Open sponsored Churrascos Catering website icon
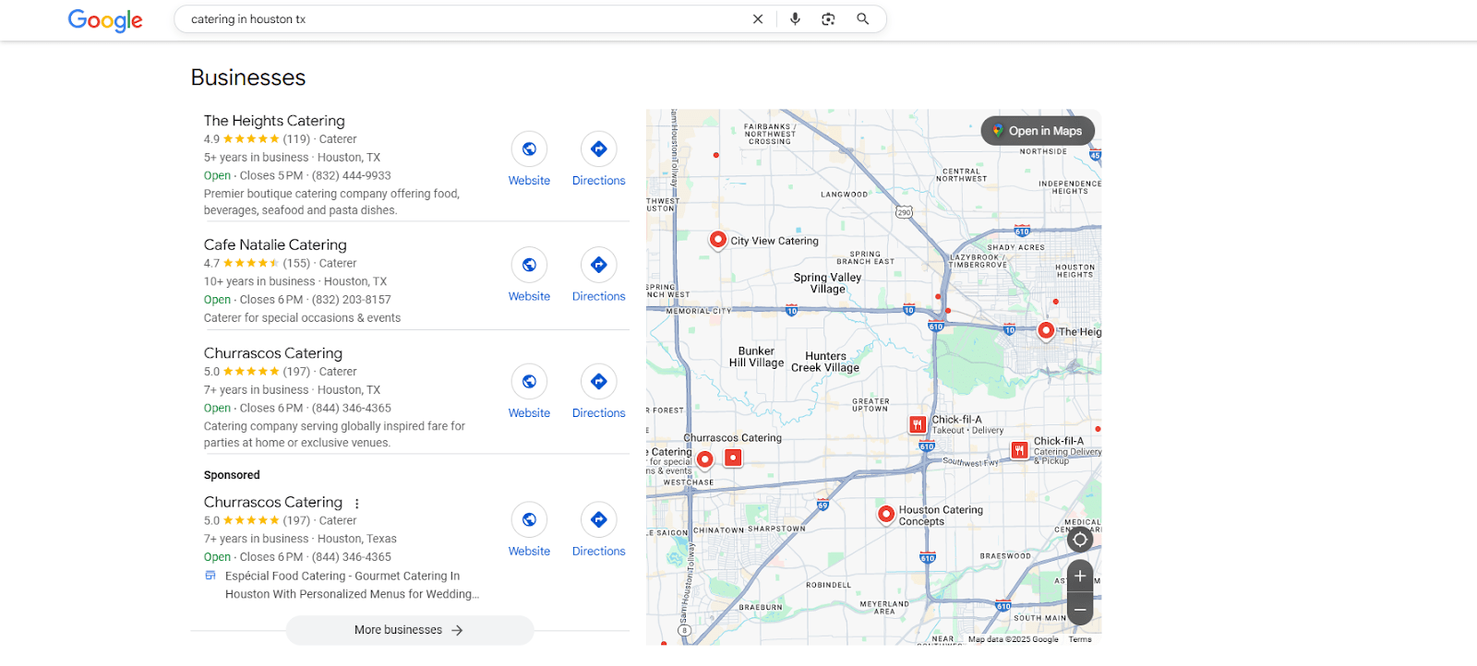Screen dimensions: 1477x666 tap(529, 519)
